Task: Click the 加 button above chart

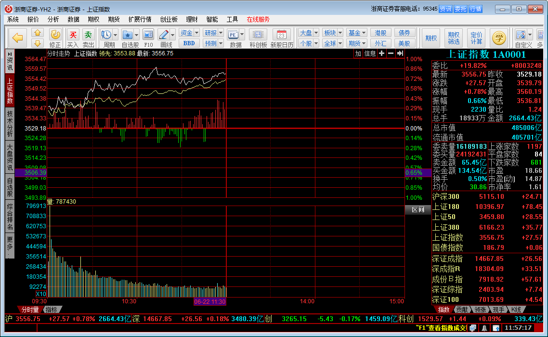Action: (x=358, y=53)
